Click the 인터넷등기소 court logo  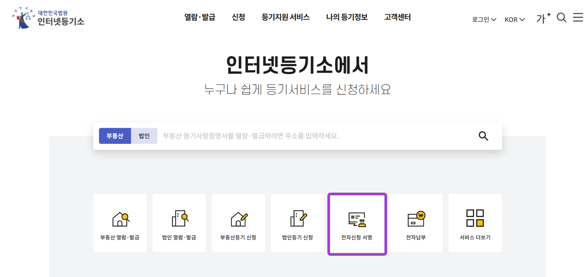48,18
